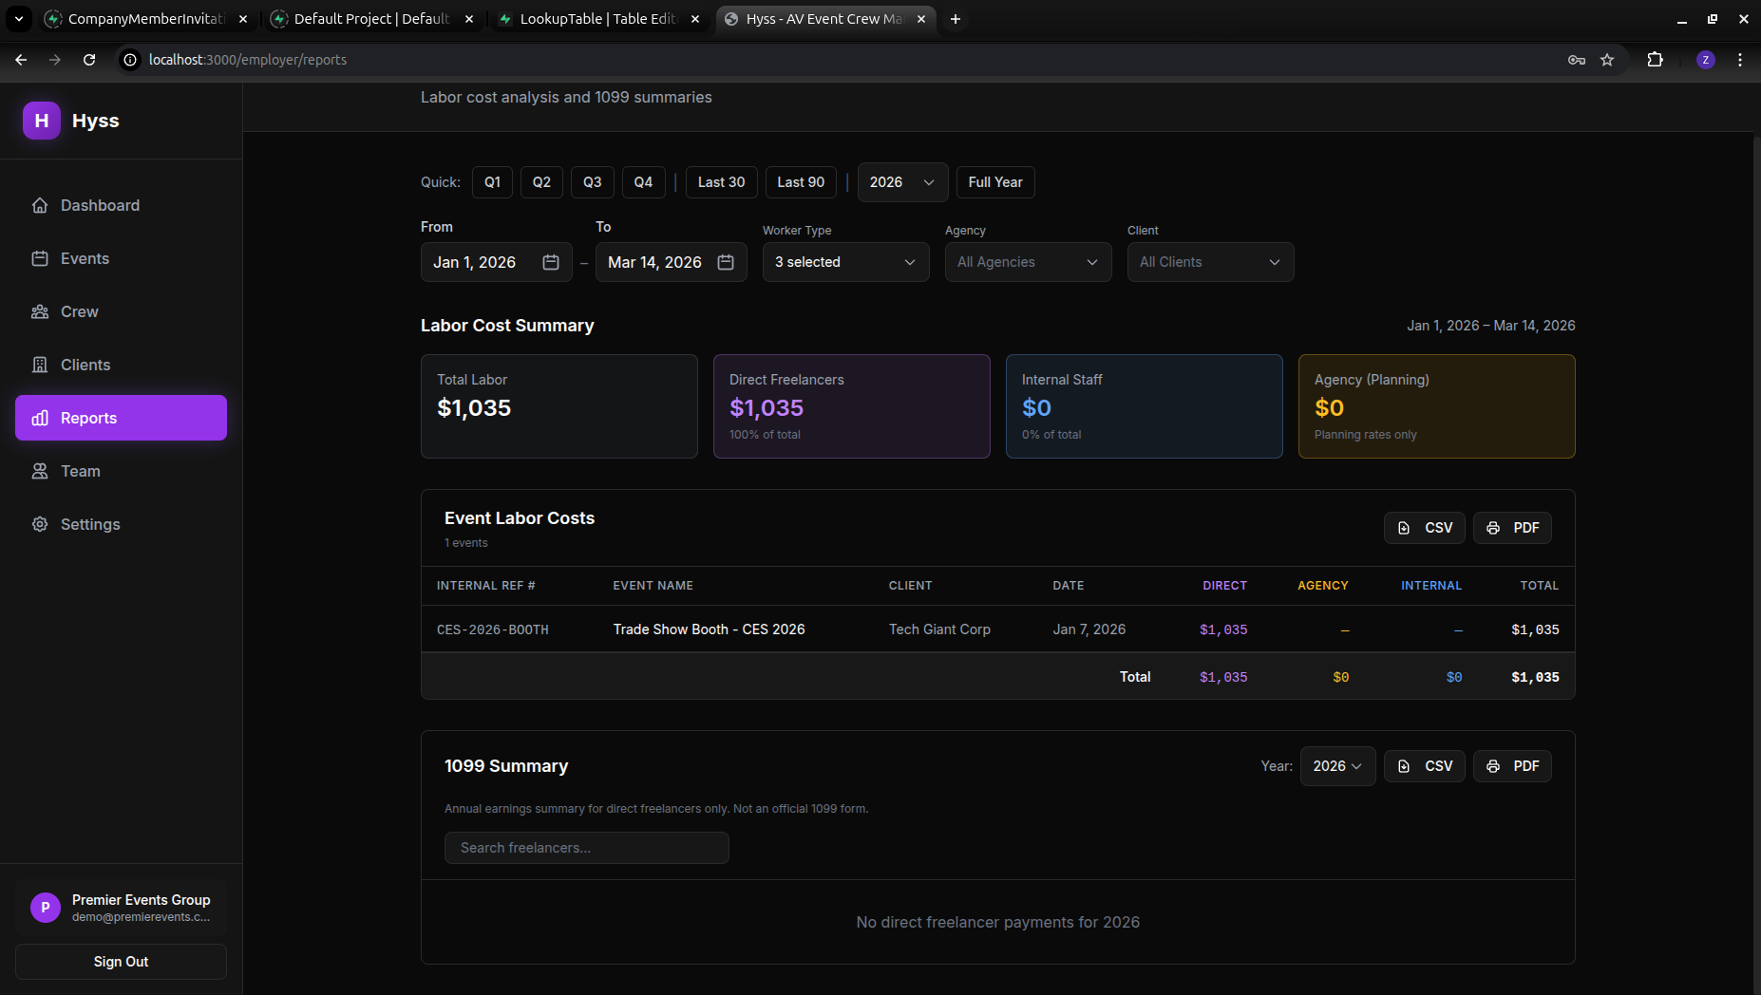Go to Settings in sidebar
The image size is (1761, 995).
point(121,524)
